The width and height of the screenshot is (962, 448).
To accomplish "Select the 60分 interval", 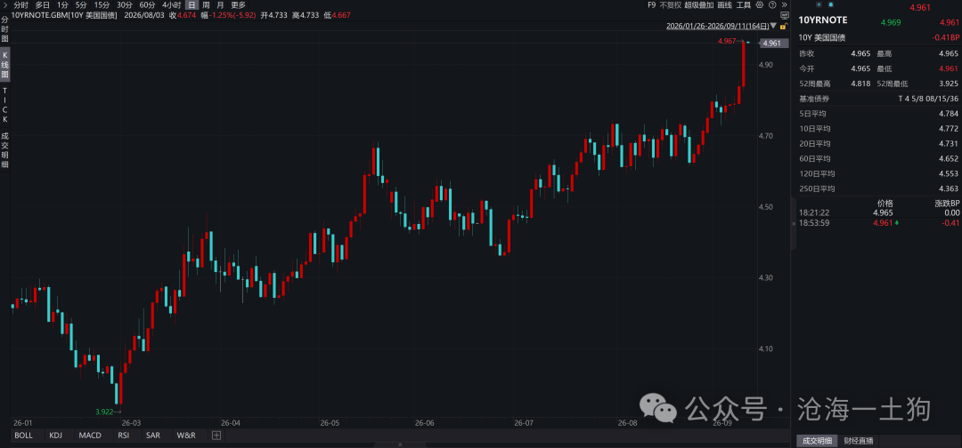I will point(147,5).
